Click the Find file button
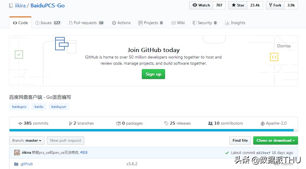Image resolution: width=306 pixels, height=169 pixels. [x=240, y=140]
